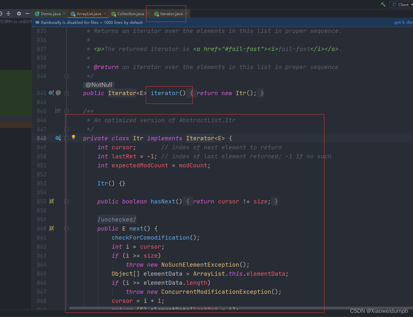The height and width of the screenshot is (317, 413).
Task: Click the yellow lightbulb intention icon
Action: 74,137
